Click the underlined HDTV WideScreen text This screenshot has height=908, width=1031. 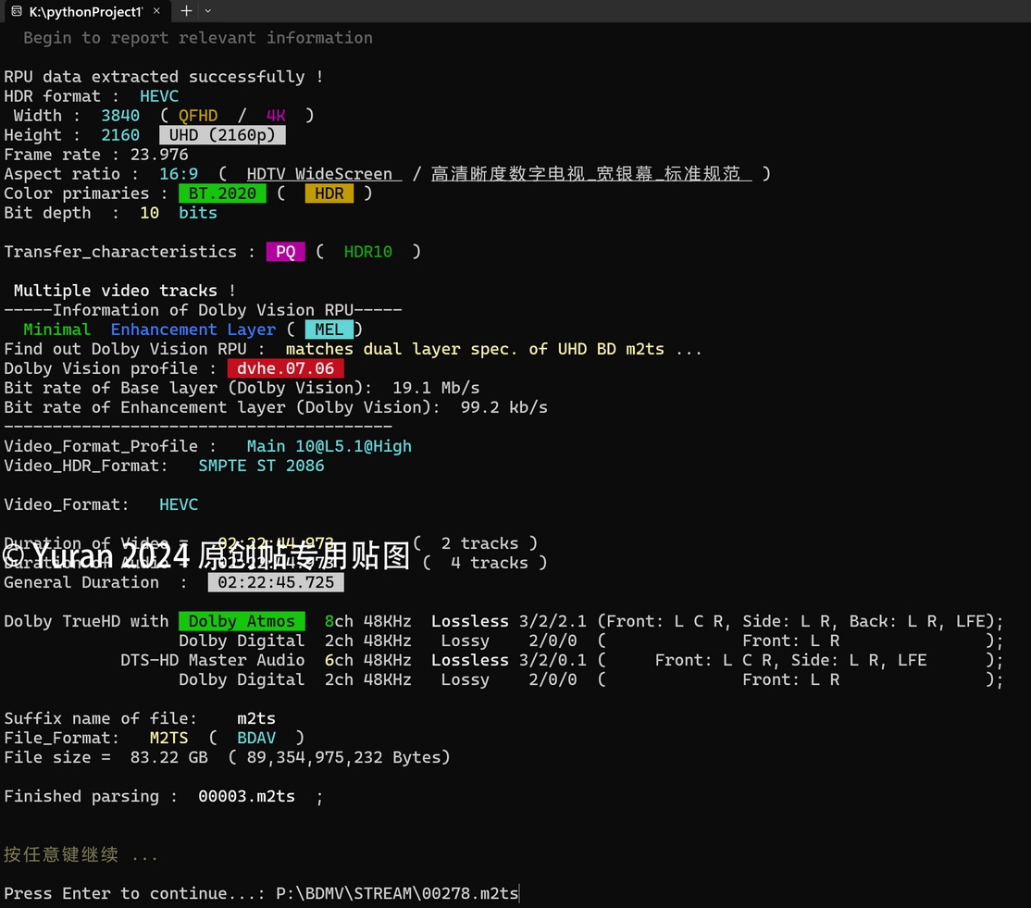(324, 174)
